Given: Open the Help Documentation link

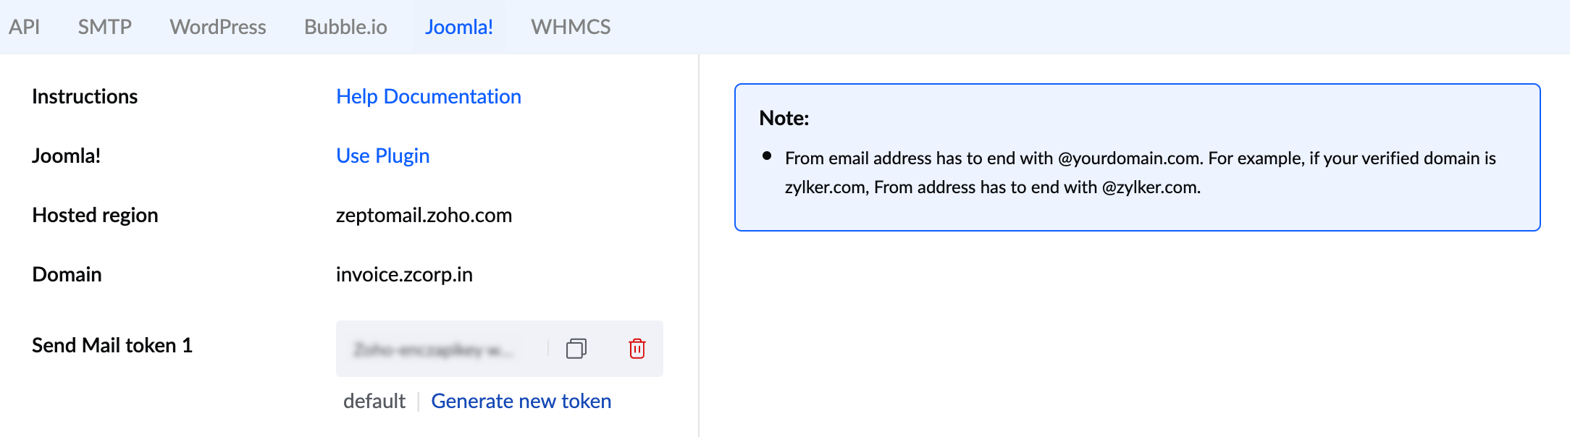Looking at the screenshot, I should (429, 96).
